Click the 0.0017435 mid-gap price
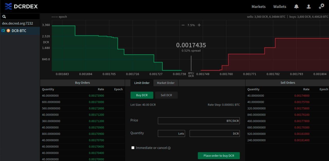The image size is (329, 161). point(191,45)
